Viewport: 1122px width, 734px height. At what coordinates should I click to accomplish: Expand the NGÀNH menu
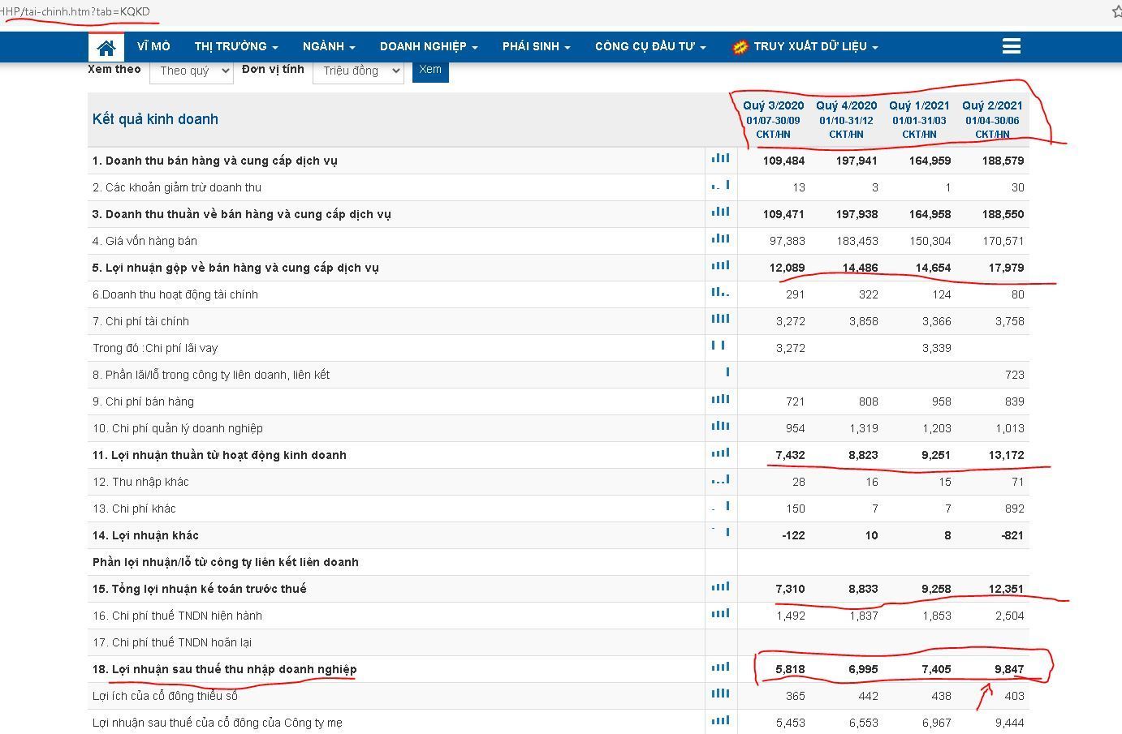coord(329,46)
